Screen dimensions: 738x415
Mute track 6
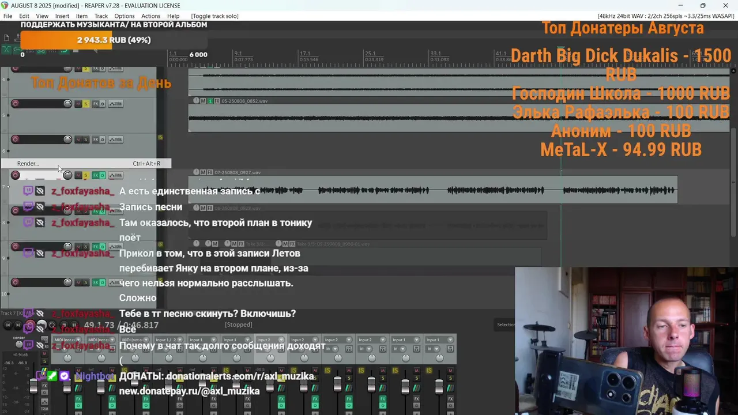pos(78,139)
